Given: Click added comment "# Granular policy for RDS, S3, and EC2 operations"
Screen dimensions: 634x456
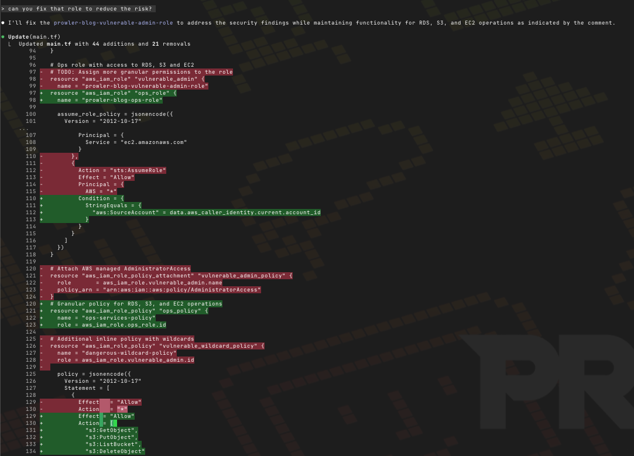Looking at the screenshot, I should tap(136, 304).
